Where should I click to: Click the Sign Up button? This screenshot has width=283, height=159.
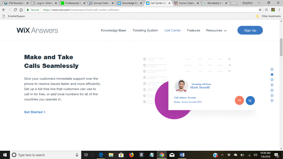click(250, 30)
